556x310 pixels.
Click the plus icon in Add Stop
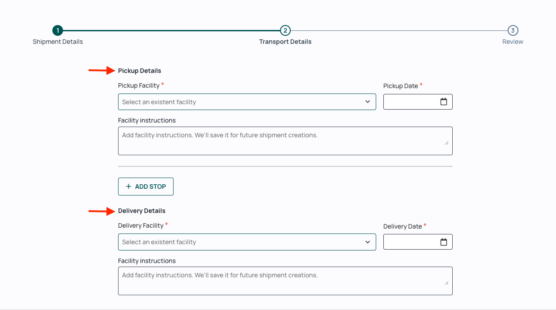(x=129, y=187)
